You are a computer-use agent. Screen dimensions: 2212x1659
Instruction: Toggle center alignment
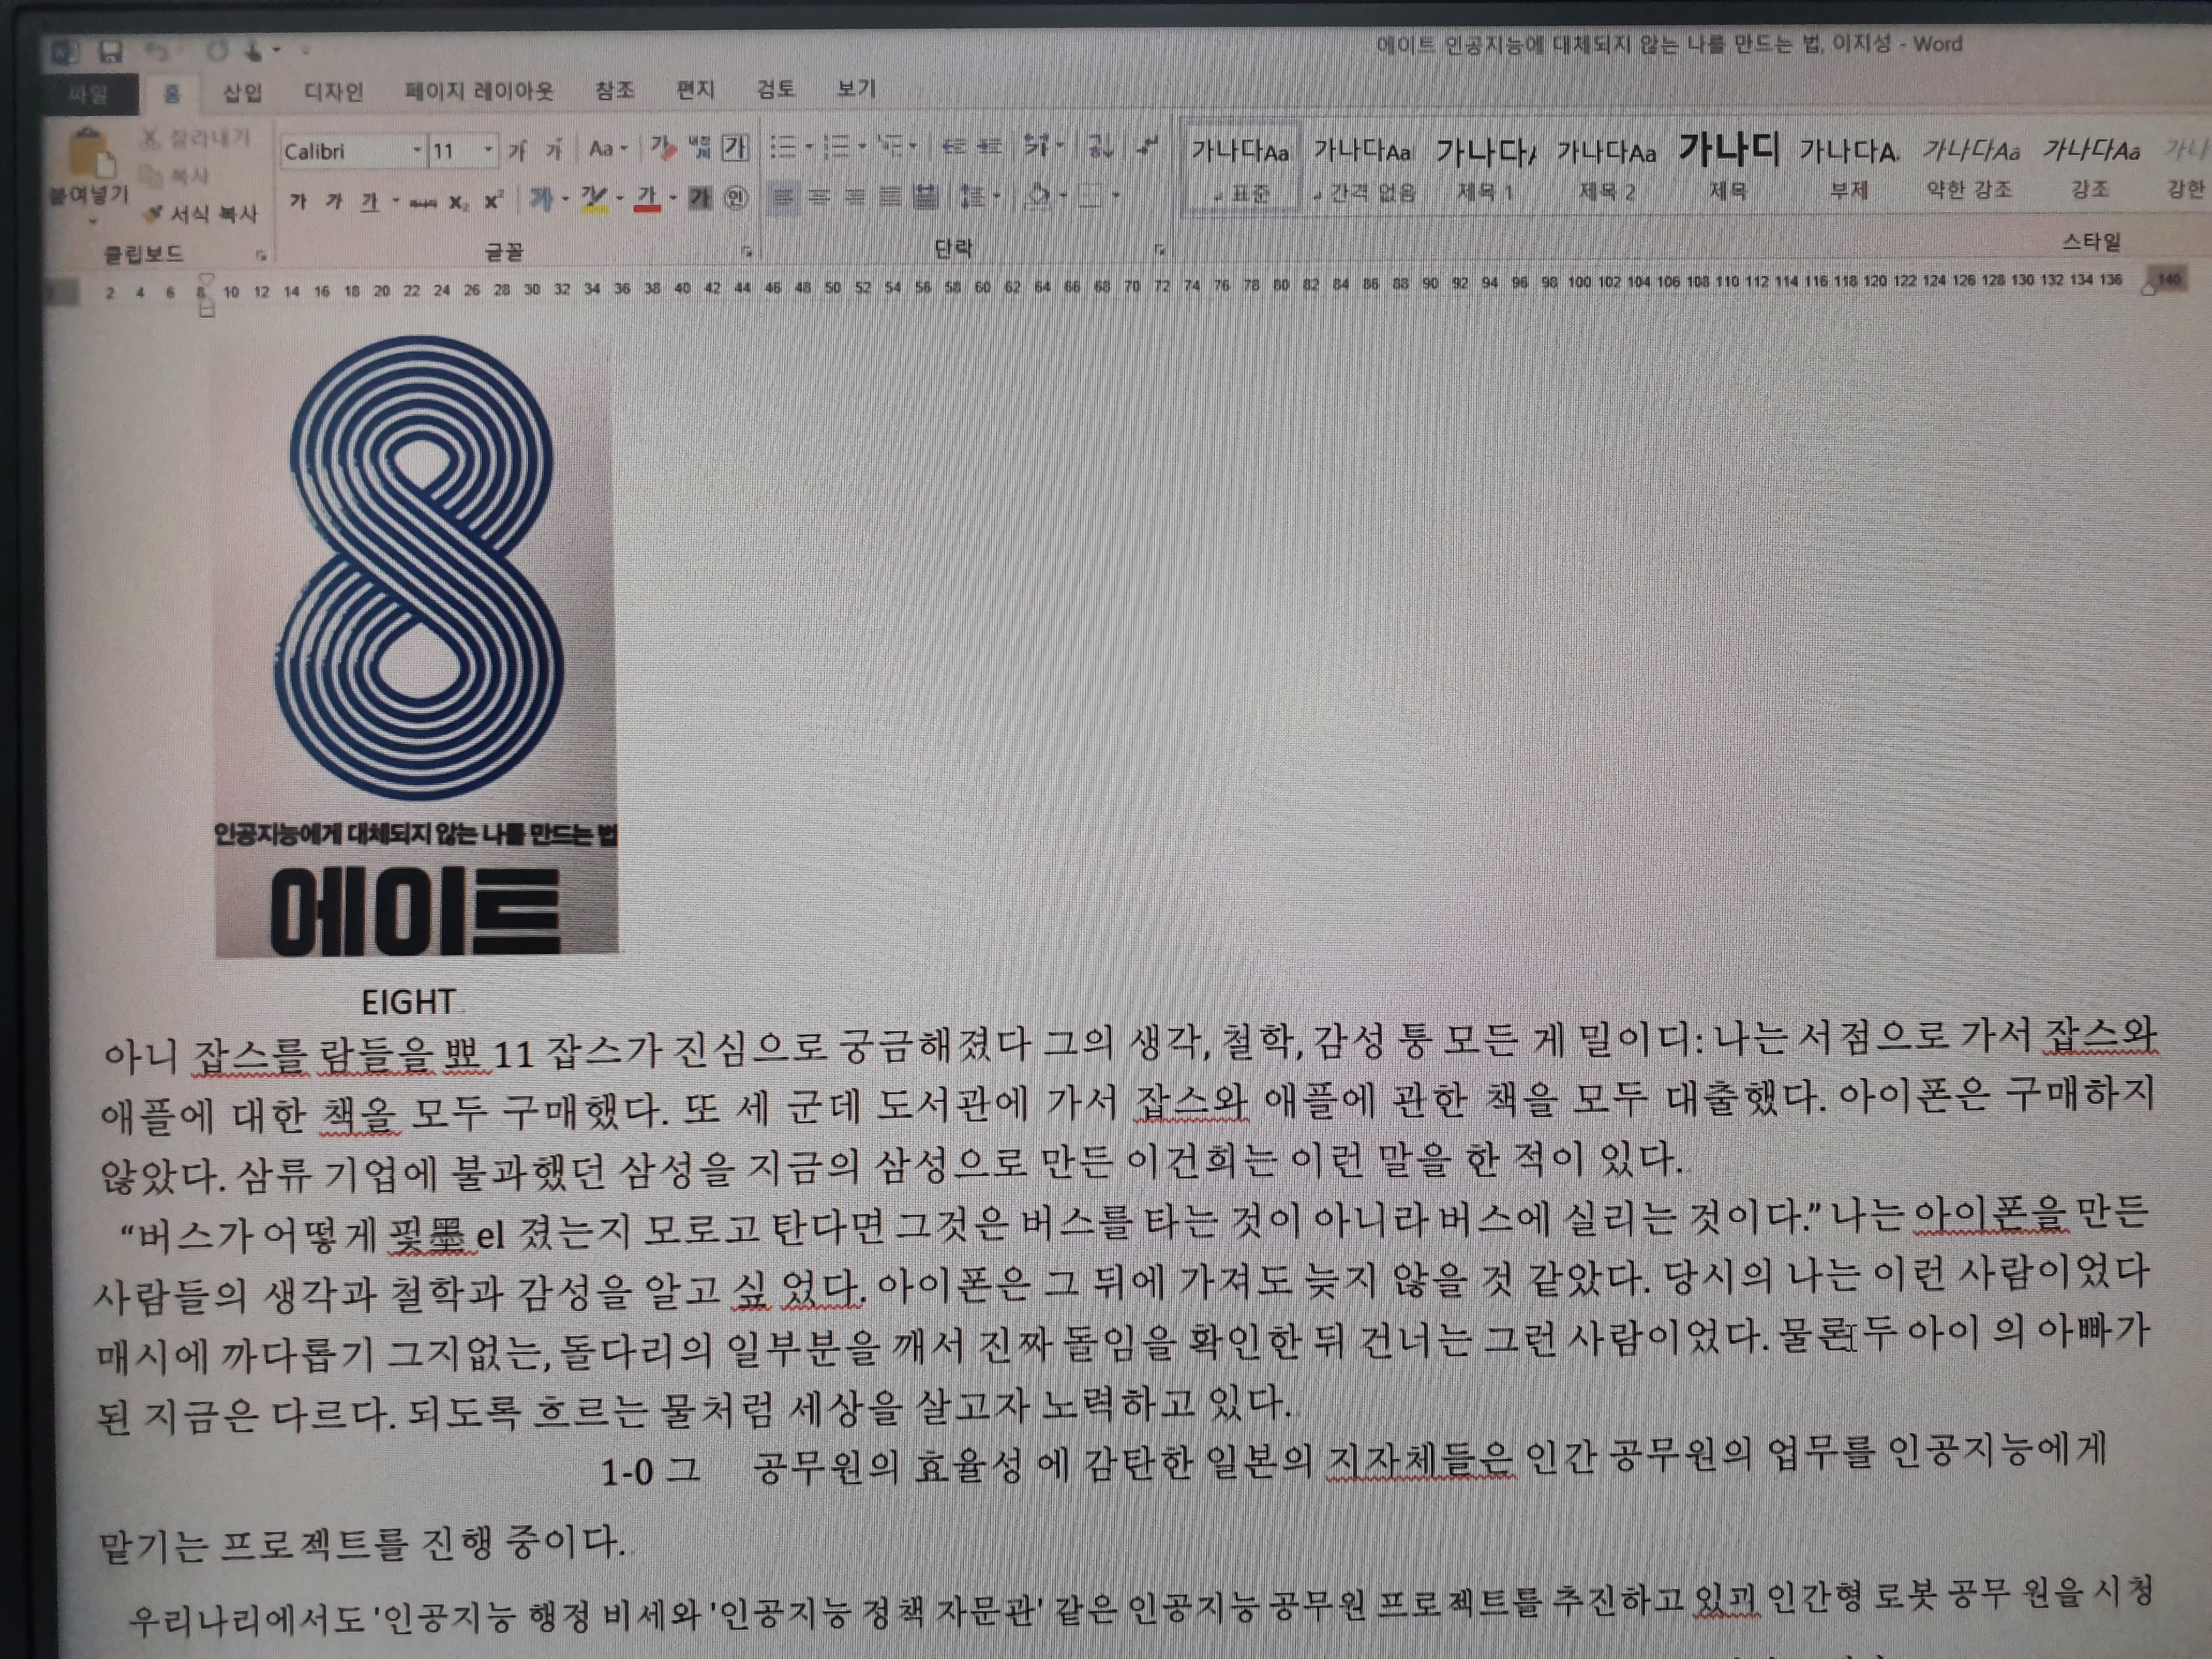pos(819,197)
